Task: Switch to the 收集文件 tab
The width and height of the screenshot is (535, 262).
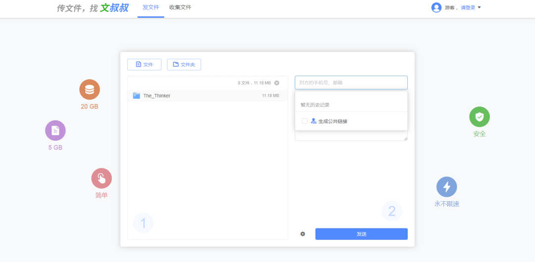Action: pyautogui.click(x=180, y=7)
